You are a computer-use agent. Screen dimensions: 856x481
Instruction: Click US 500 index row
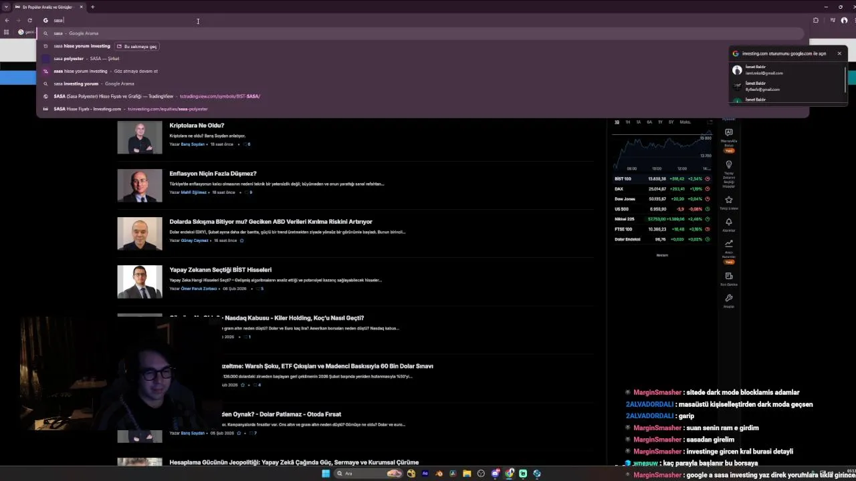[662, 209]
